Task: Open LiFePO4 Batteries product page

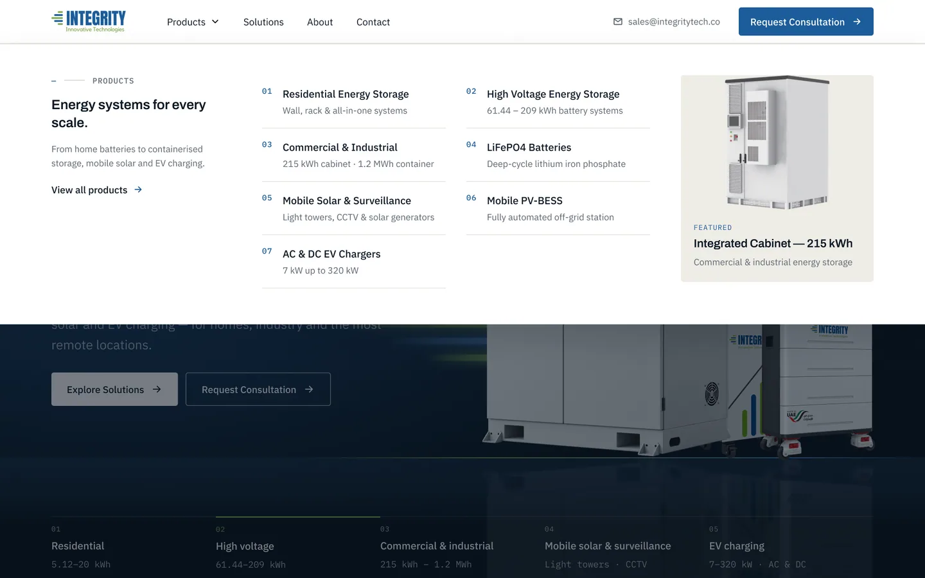Action: pyautogui.click(x=558, y=155)
